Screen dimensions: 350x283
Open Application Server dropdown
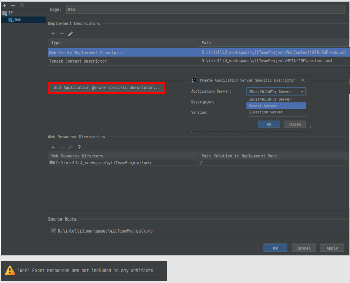click(276, 92)
